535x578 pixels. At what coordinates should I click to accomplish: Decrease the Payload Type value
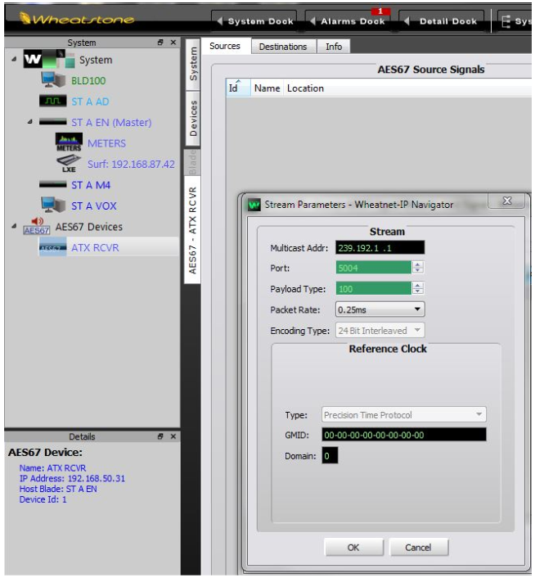[418, 291]
